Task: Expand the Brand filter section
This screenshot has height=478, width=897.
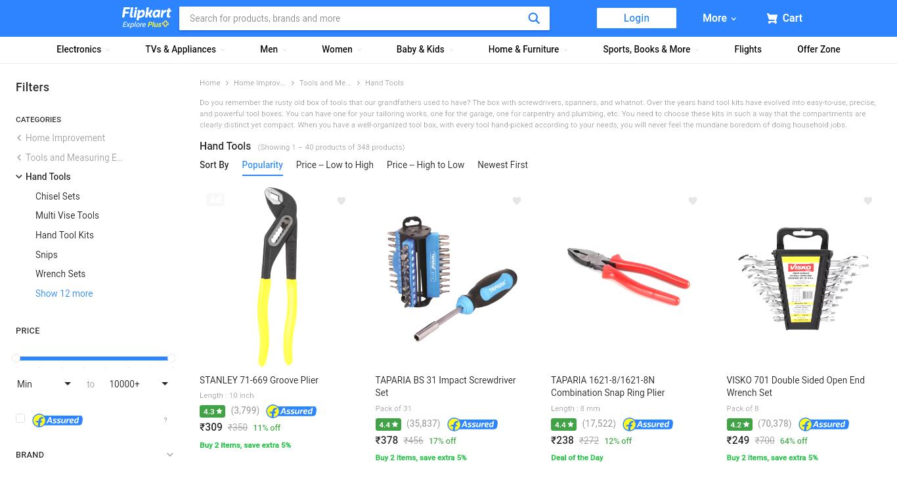Action: coord(95,454)
